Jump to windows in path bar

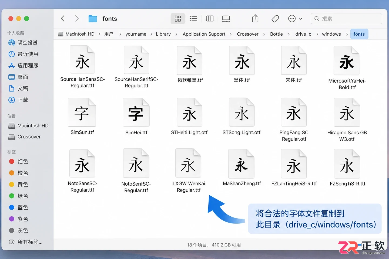click(331, 34)
